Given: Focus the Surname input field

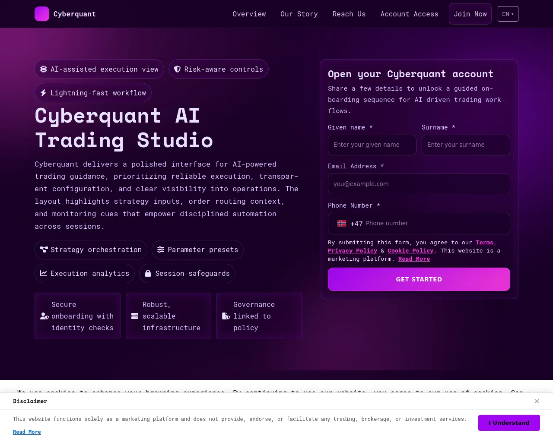Looking at the screenshot, I should (x=466, y=145).
